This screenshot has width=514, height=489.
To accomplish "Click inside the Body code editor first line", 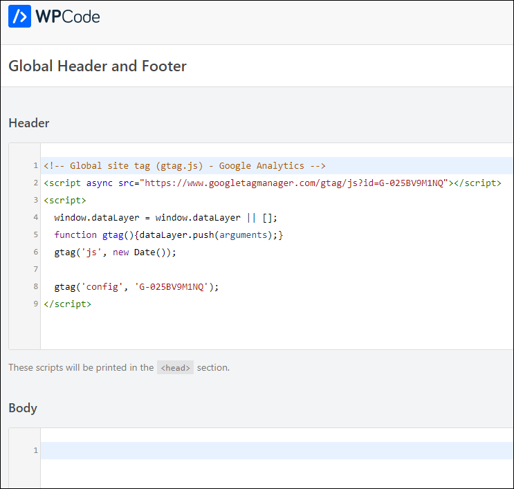I will pyautogui.click(x=277, y=450).
